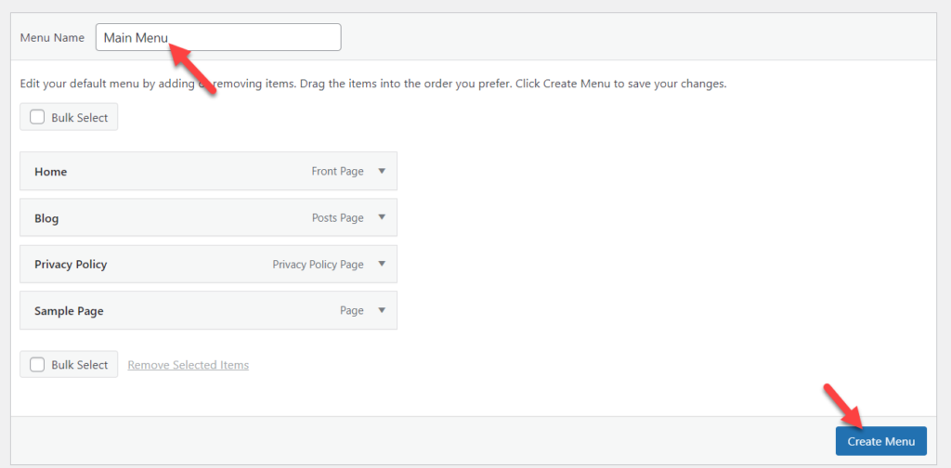The width and height of the screenshot is (951, 468).
Task: Expand the Blog menu item arrow
Action: point(381,217)
